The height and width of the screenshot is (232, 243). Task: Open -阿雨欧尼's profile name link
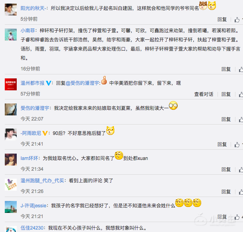point(31,133)
